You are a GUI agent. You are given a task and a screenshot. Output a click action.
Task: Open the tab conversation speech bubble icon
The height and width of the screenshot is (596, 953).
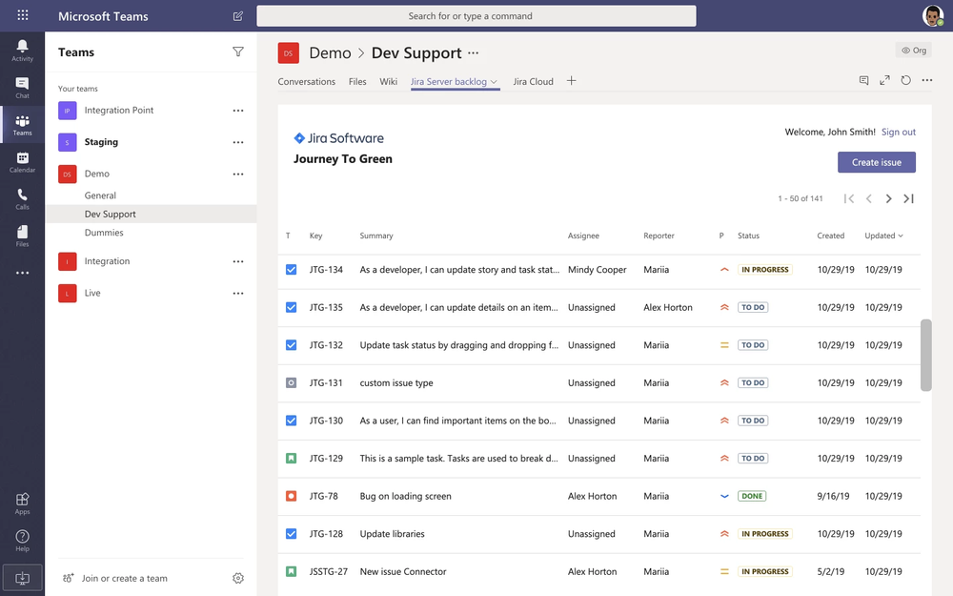coord(863,81)
